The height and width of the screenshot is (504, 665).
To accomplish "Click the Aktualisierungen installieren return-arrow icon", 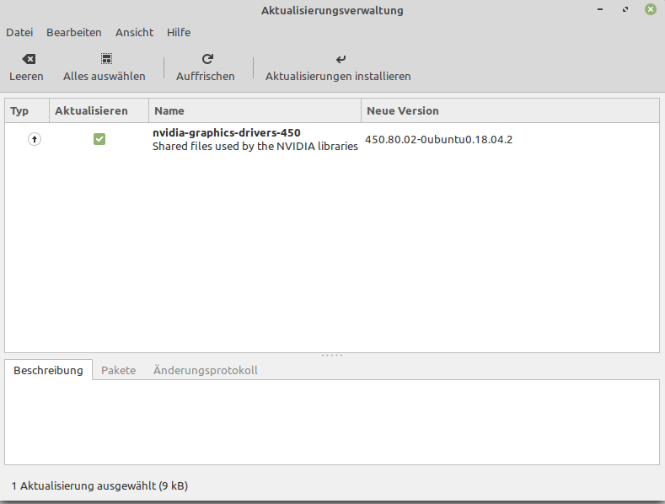I will point(341,59).
